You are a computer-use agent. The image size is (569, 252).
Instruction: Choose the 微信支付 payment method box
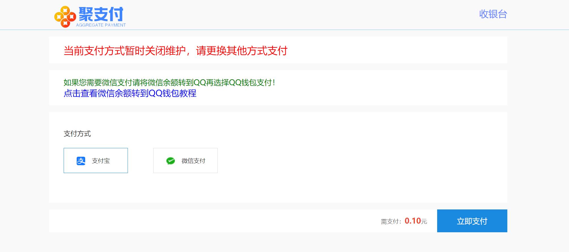[x=185, y=160]
